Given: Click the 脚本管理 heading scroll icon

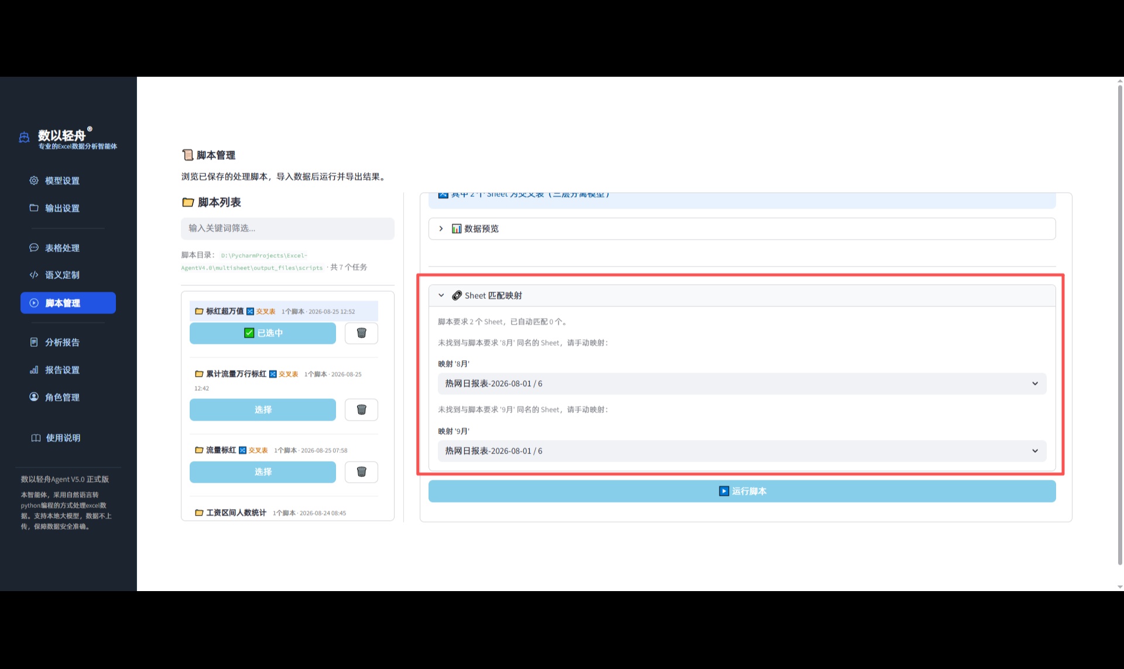Looking at the screenshot, I should 187,155.
